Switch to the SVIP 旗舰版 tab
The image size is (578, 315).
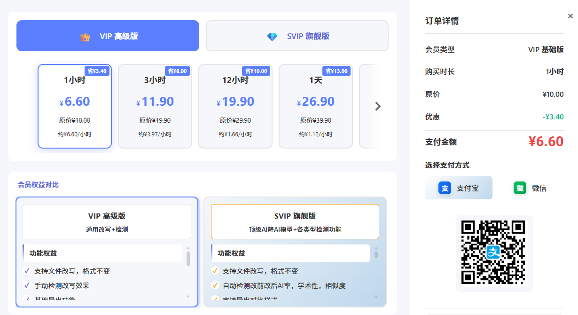(297, 36)
